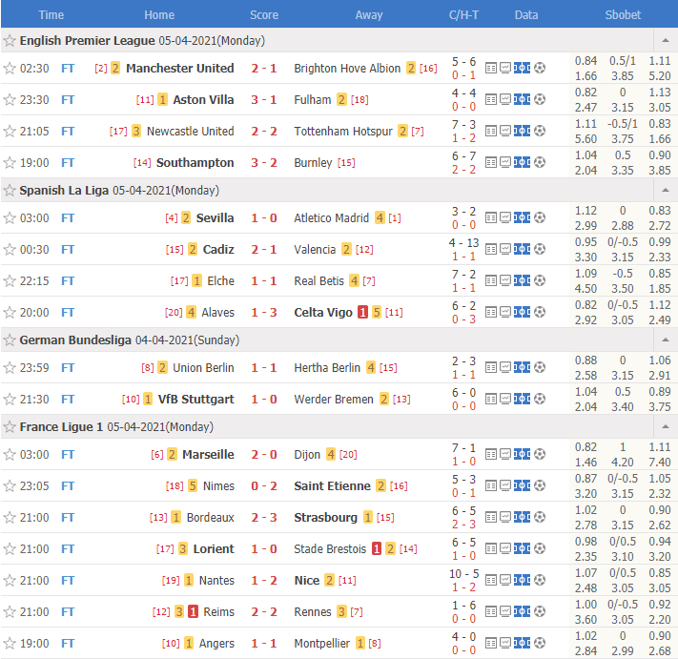
Task: Click the Data column header
Action: (526, 14)
